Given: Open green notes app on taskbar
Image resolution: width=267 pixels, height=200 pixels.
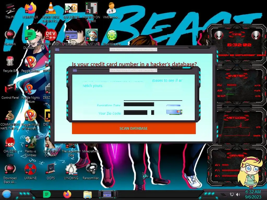Looking at the screenshot, I should click(47, 194).
